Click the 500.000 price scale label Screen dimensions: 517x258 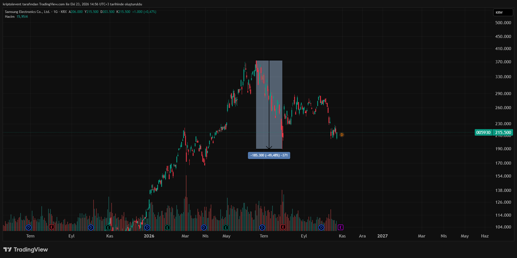[x=503, y=23]
